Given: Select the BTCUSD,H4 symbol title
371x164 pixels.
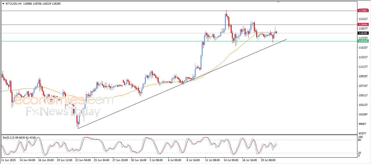Looking at the screenshot, I should tap(14, 4).
